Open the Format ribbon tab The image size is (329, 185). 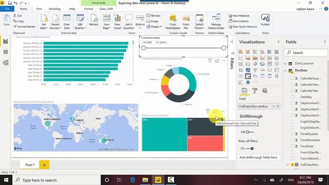pos(88,9)
